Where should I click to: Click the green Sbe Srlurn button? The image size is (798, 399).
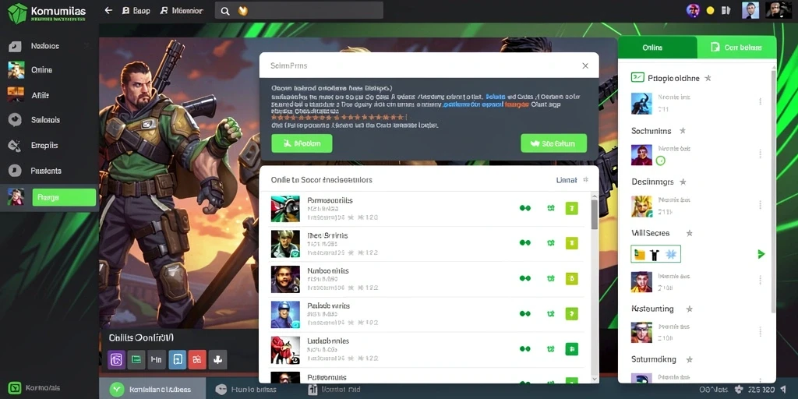tap(554, 143)
